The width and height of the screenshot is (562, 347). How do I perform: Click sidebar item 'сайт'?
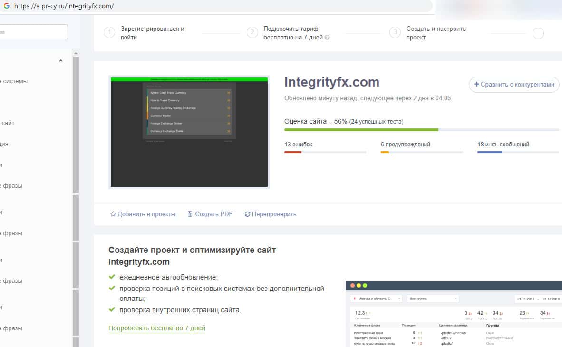pyautogui.click(x=8, y=123)
